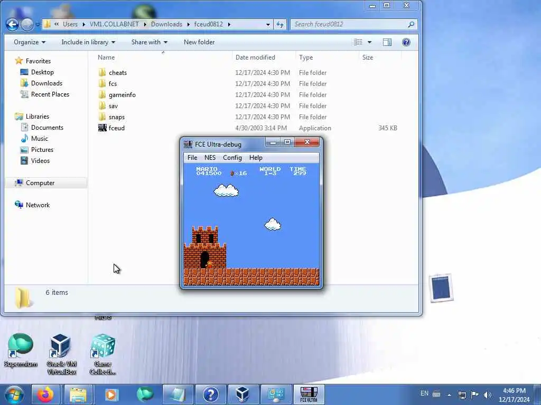Select Favorites in the navigation pane
The image size is (541, 405).
click(38, 61)
